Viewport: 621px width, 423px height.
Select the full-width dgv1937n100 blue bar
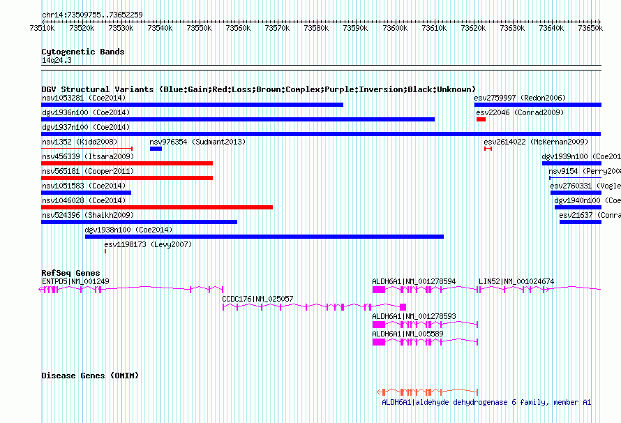coord(321,134)
